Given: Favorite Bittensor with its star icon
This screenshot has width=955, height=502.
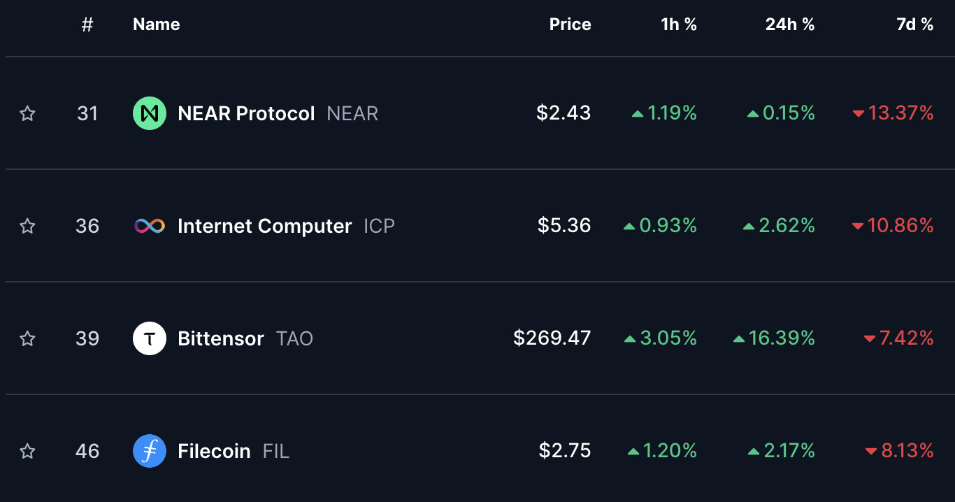Looking at the screenshot, I should pos(27,338).
